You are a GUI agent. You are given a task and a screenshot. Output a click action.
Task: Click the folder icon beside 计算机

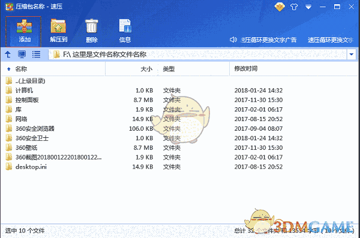9,90
